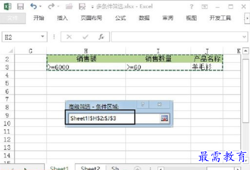Confirm the formula bar entry (check mark)
Image resolution: width=250 pixels, height=170 pixels.
click(x=85, y=37)
